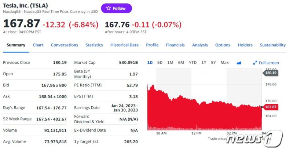Switch chart range to 5D
This screenshot has width=286, height=151.
[x=160, y=63]
